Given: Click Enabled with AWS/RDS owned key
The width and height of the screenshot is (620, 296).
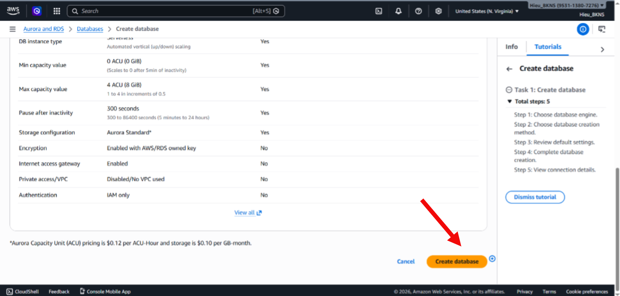Looking at the screenshot, I should coord(151,148).
